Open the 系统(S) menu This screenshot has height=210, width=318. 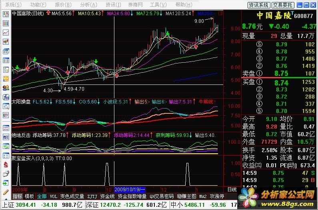(x=13, y=4)
